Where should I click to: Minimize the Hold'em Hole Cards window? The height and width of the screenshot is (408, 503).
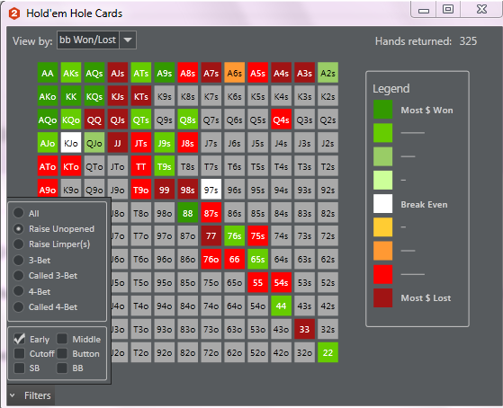(424, 10)
